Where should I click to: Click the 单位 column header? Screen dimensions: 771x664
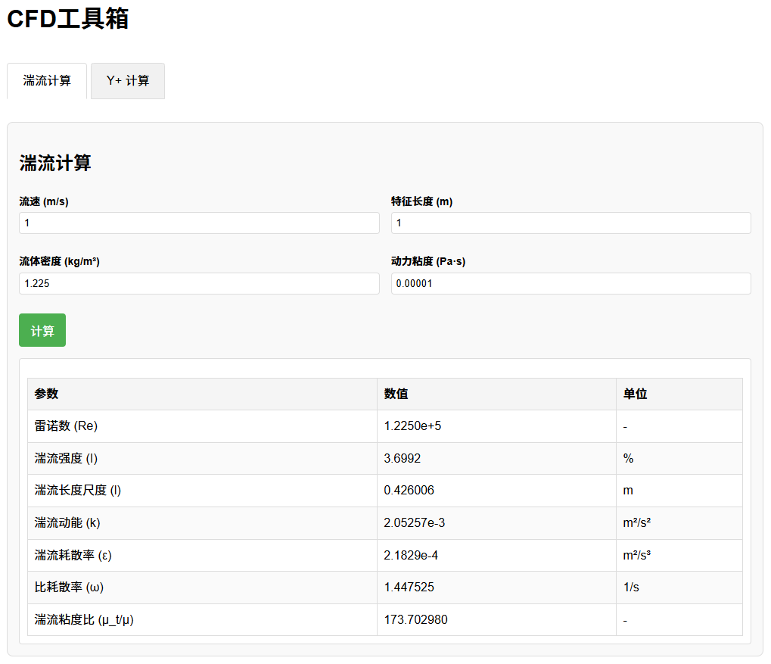635,394
